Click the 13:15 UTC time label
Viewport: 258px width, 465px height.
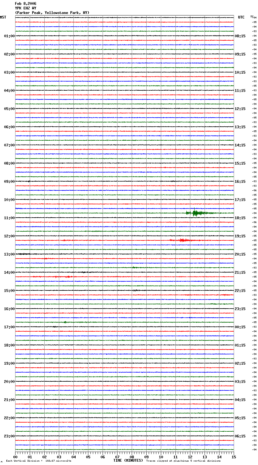pos(240,127)
